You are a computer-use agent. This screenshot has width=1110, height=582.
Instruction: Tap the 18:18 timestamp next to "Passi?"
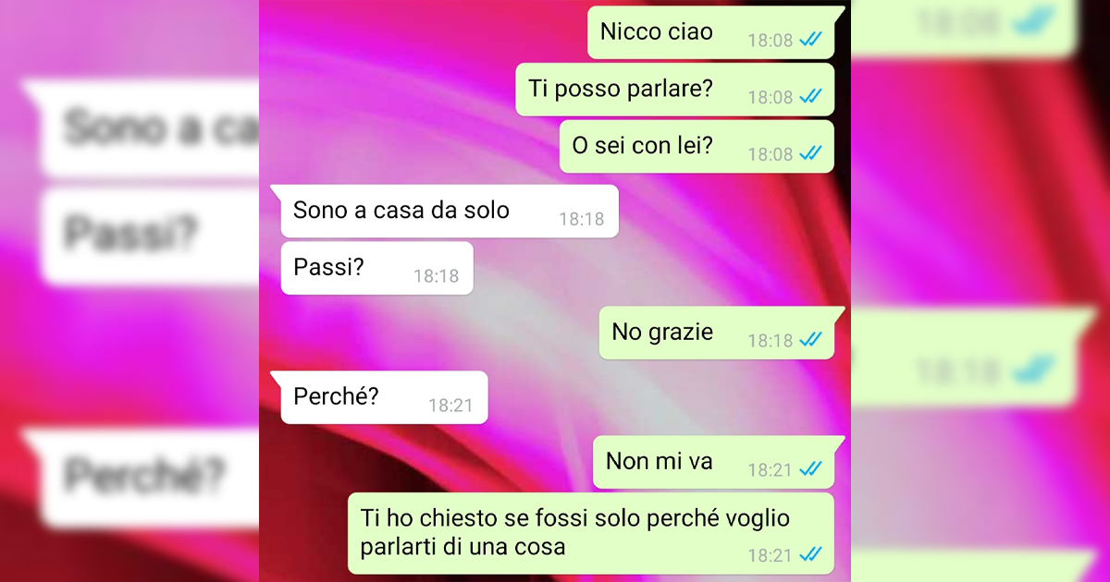pos(436,276)
